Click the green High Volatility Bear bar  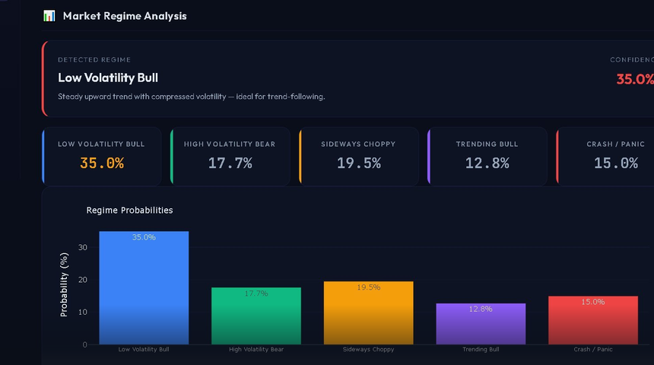[x=256, y=316]
